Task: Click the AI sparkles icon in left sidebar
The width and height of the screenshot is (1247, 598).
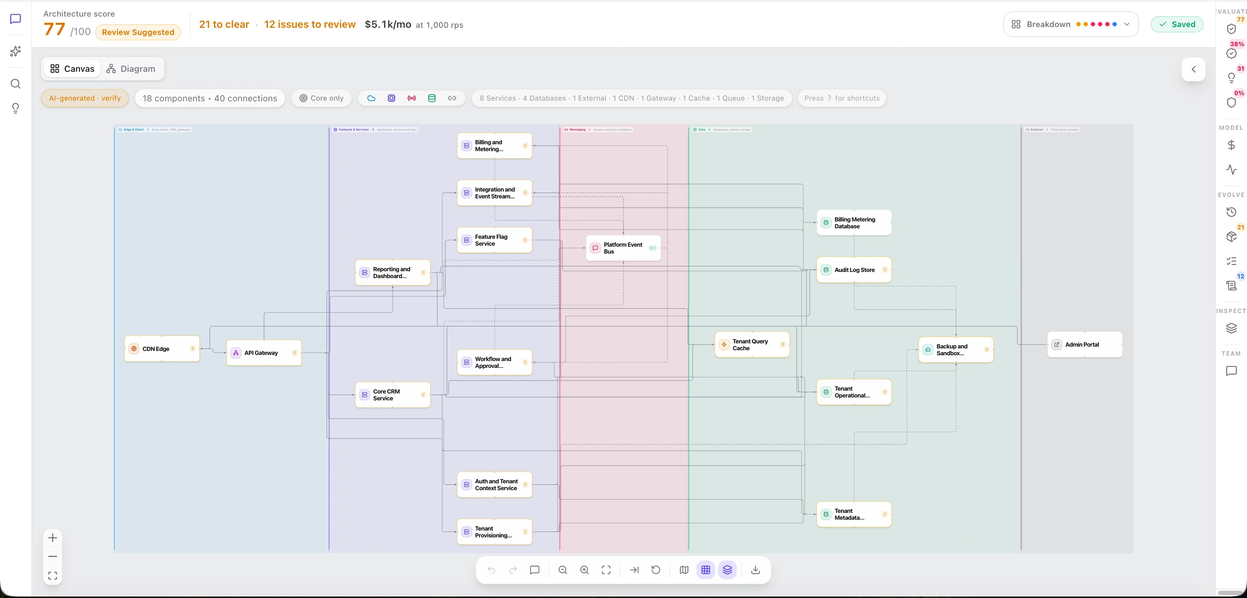Action: (16, 51)
